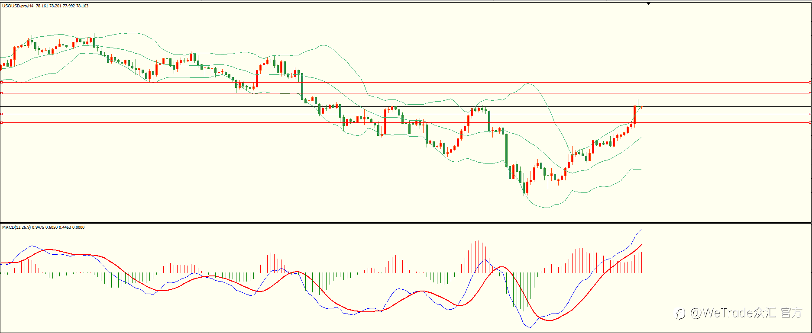This screenshot has height=333, width=812.
Task: Click the divider between price chart and MACD
Action: pos(406,223)
